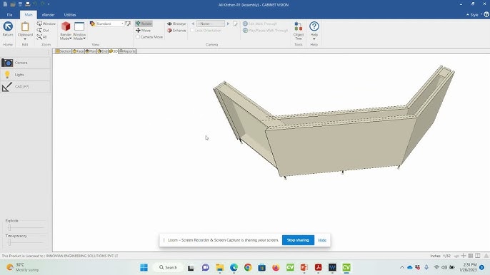Open the Object Tree tool

tap(299, 31)
